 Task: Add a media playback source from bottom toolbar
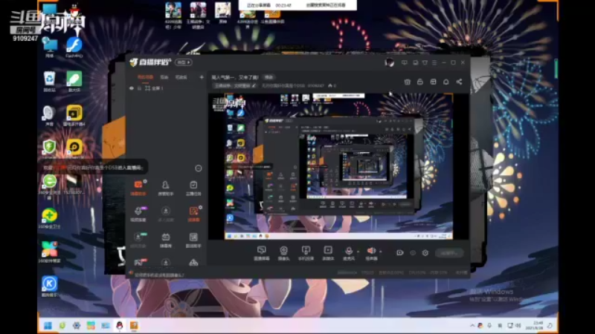[x=328, y=253]
